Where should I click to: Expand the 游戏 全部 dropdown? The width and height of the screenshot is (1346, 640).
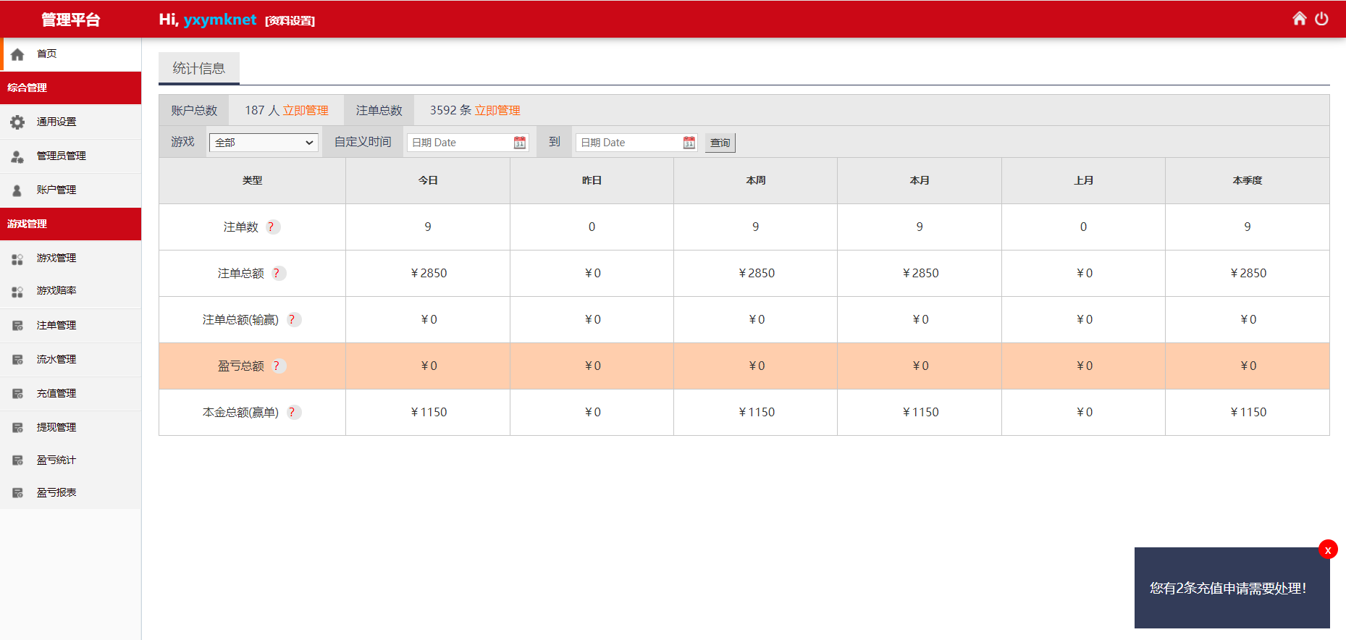click(264, 143)
